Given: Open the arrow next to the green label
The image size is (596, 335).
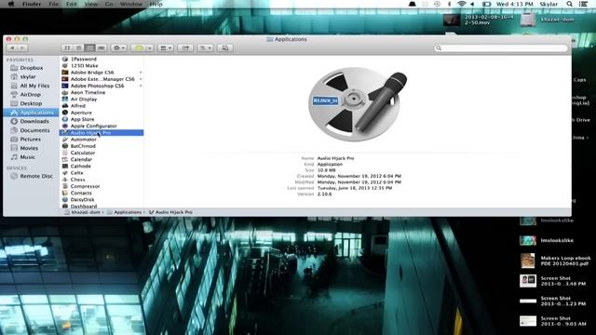Looking at the screenshot, I should (x=150, y=47).
